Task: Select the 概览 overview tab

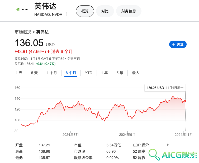Action: tap(85, 11)
